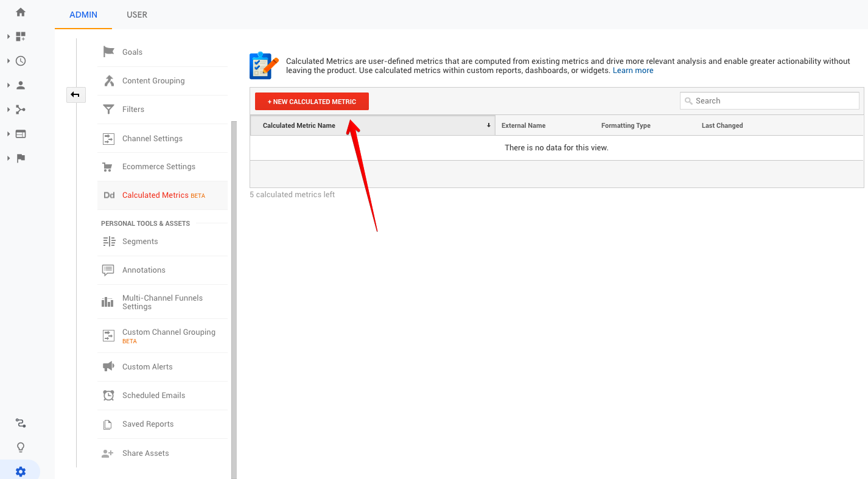Open the Customization dashboard icon
This screenshot has width=868, height=479.
[x=21, y=37]
